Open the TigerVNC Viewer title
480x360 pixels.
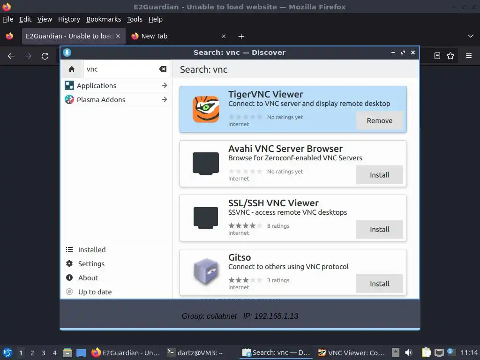point(266,94)
